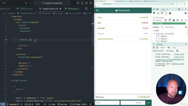This screenshot has width=188, height=106.
Task: Split the editor to the right
Action: coord(86,9)
